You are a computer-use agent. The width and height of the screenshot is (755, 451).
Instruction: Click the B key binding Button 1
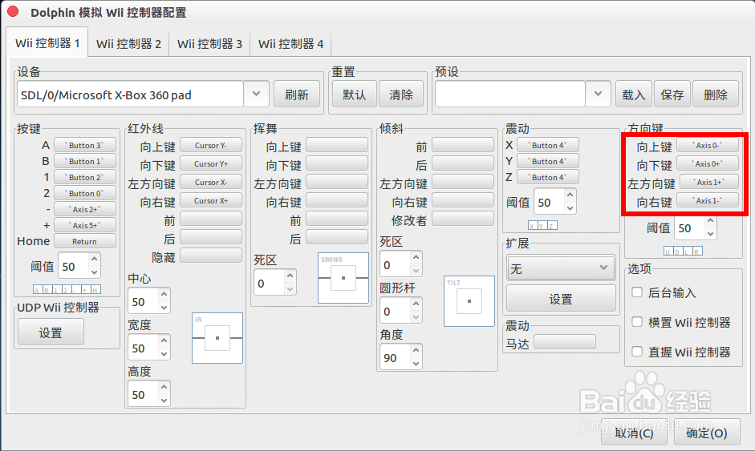click(x=85, y=161)
